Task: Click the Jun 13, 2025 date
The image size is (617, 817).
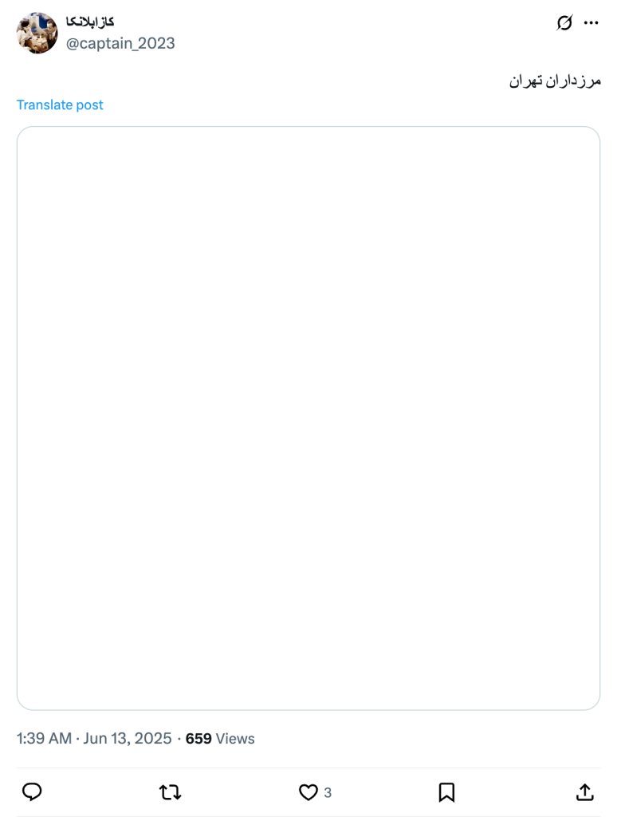Action: tap(128, 738)
